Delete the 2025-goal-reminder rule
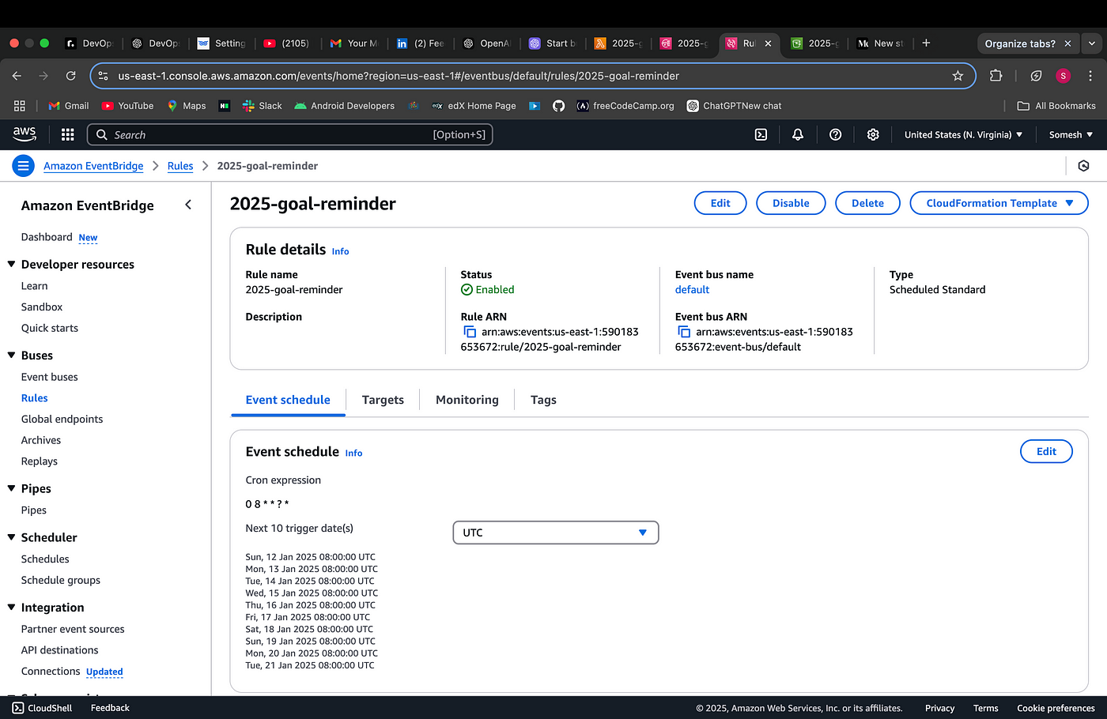The height and width of the screenshot is (719, 1107). click(867, 203)
